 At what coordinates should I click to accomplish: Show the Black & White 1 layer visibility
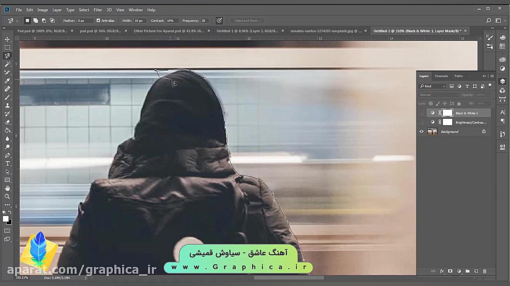click(x=422, y=113)
